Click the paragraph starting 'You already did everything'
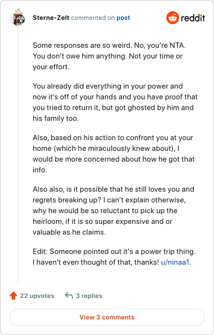Viewport: 214px width, 335px height. pyautogui.click(x=115, y=102)
